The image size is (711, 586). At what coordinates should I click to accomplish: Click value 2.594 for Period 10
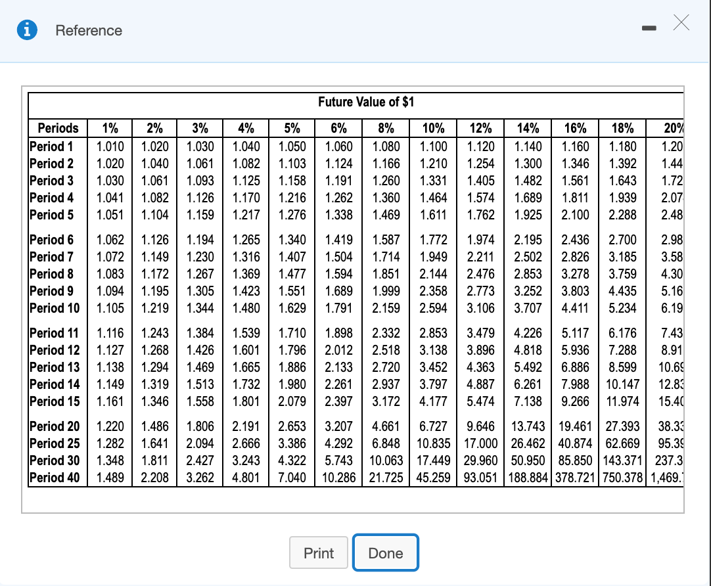pos(434,308)
